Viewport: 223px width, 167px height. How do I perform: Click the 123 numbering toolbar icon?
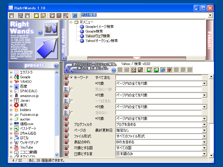pos(21,15)
